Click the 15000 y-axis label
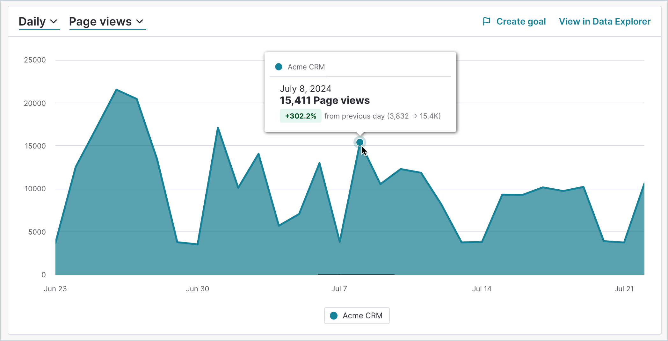Viewport: 668px width, 341px height. pyautogui.click(x=35, y=146)
